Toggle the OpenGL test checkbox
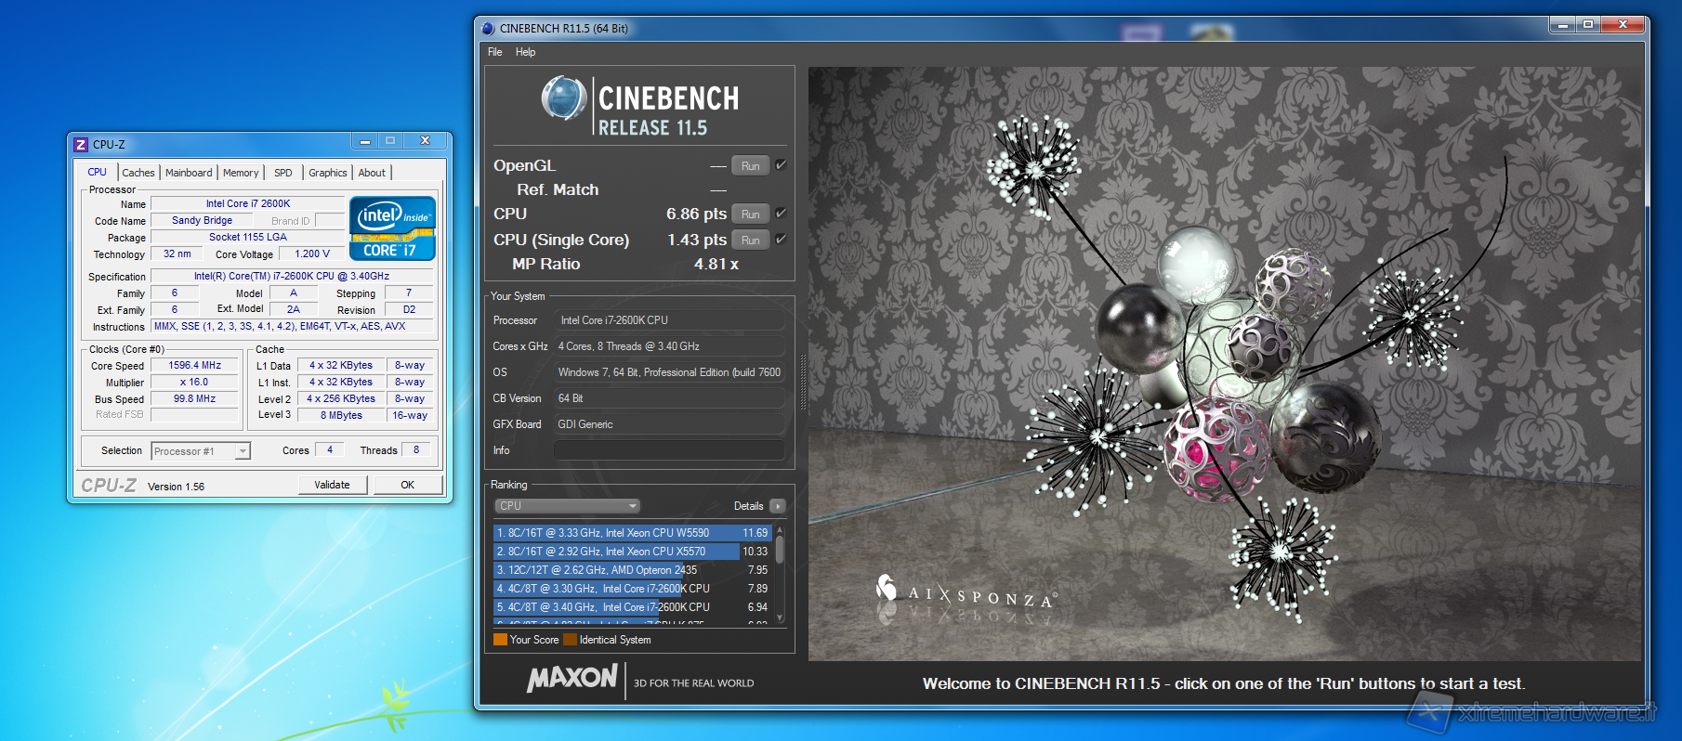1682x741 pixels. 782,165
